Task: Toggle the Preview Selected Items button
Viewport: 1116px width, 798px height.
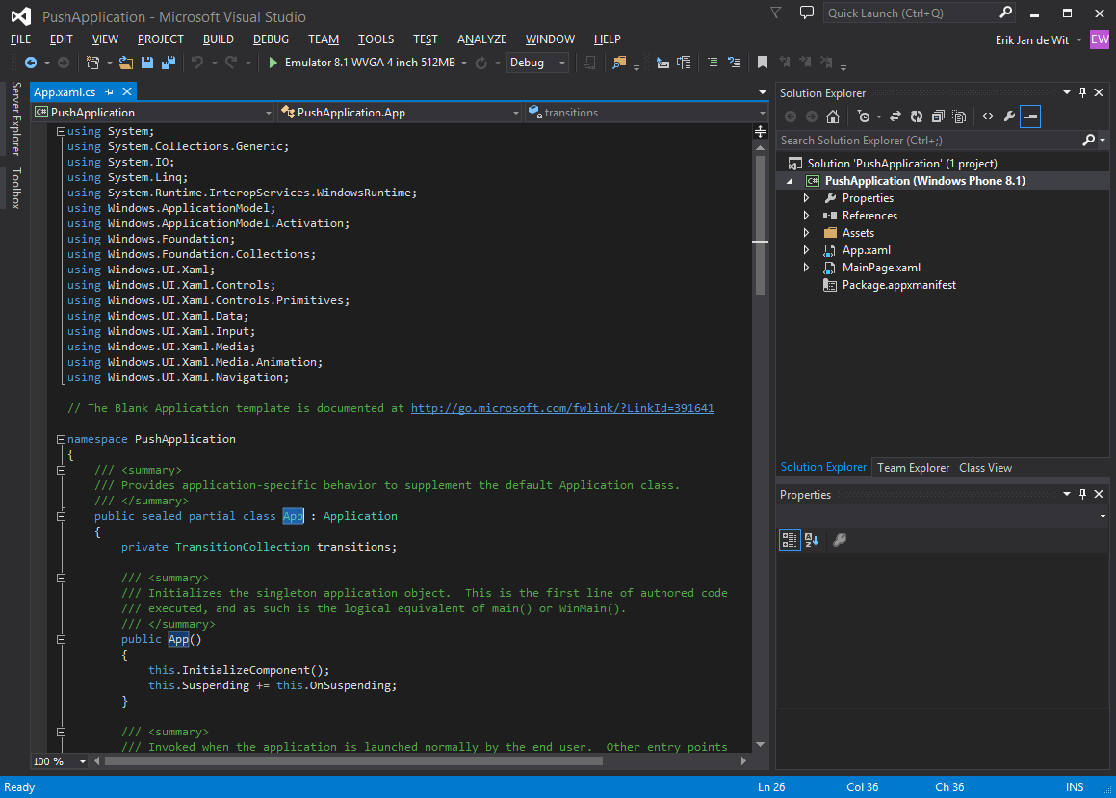Action: [x=1030, y=116]
